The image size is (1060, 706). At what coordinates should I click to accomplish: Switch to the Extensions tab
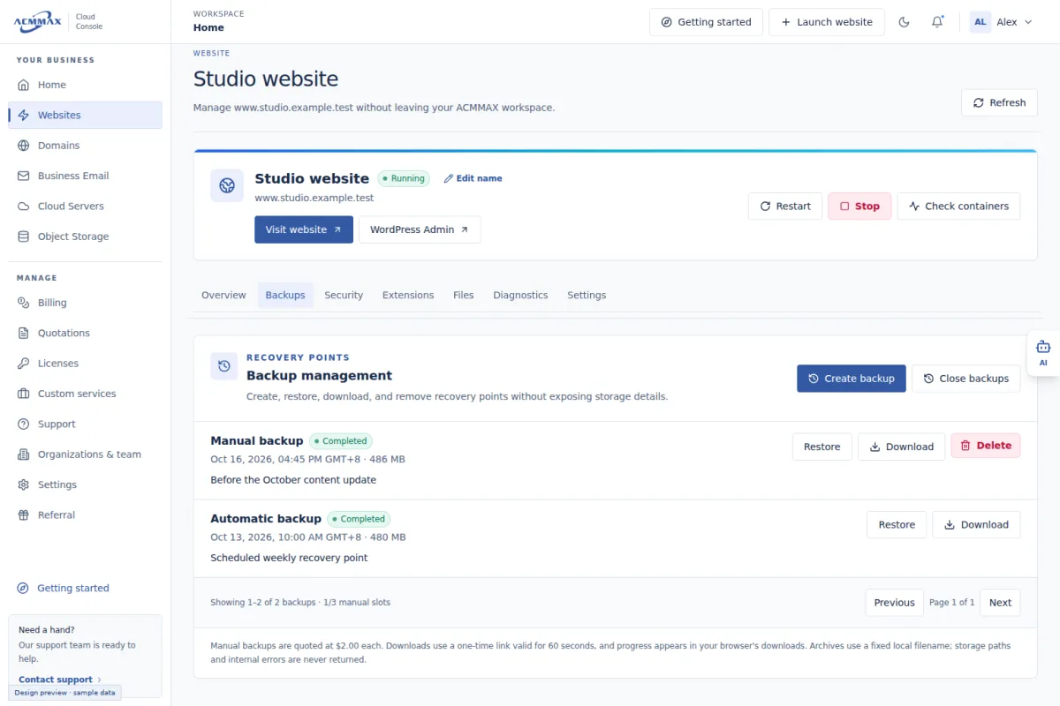point(408,296)
